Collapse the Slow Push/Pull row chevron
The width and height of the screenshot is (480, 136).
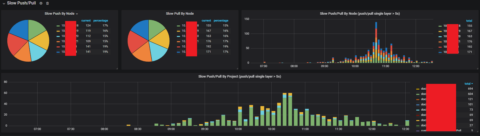point(4,3)
